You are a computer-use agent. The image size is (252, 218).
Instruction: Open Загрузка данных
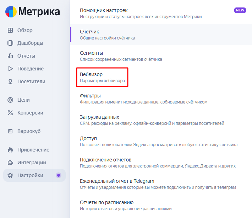(x=161, y=120)
